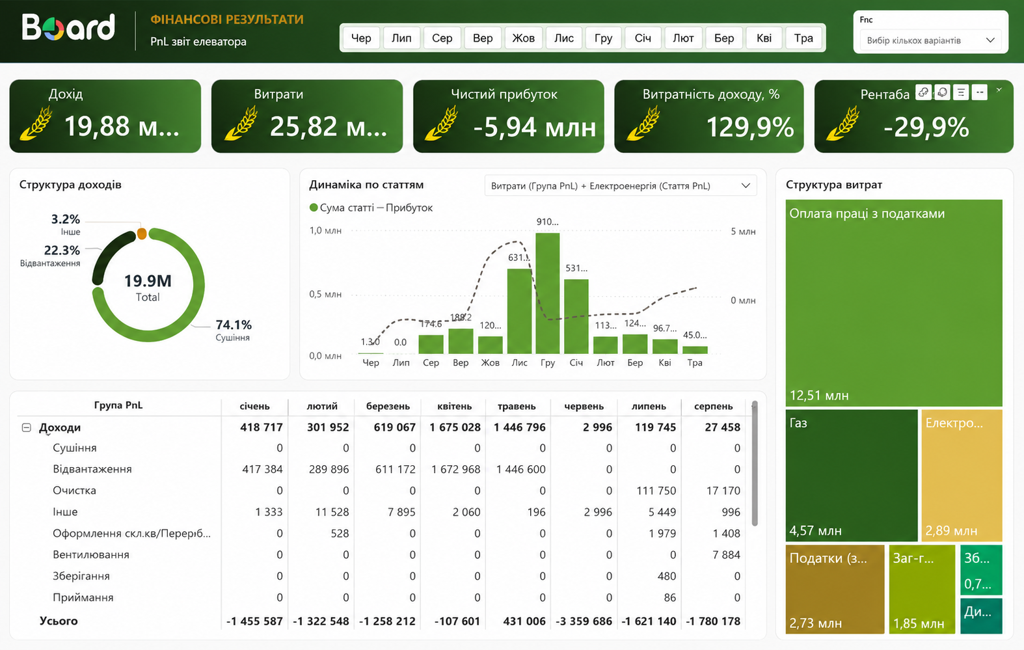Click the comment bubble icon on the Рентаба card
The width and height of the screenshot is (1024, 650).
[x=942, y=92]
